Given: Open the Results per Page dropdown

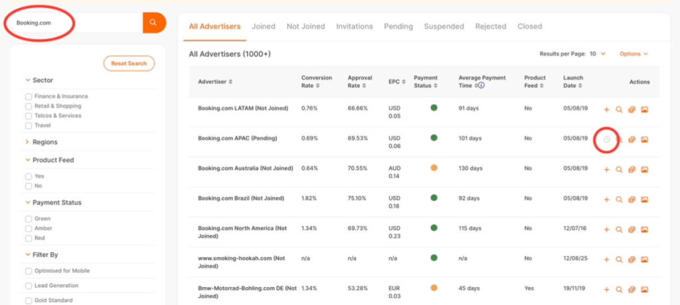Looking at the screenshot, I should 597,54.
